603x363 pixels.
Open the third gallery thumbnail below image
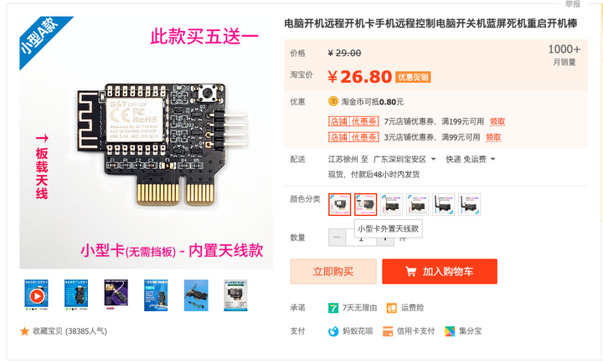coord(116,295)
